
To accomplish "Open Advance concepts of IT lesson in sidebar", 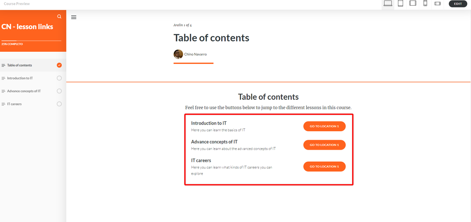I will pos(24,91).
